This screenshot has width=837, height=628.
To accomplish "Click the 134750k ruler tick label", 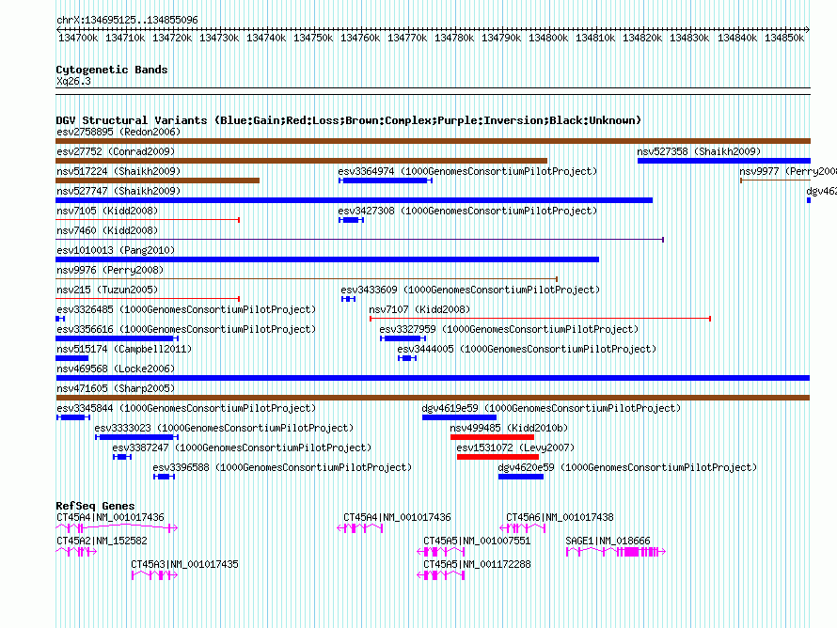I will 313,38.
